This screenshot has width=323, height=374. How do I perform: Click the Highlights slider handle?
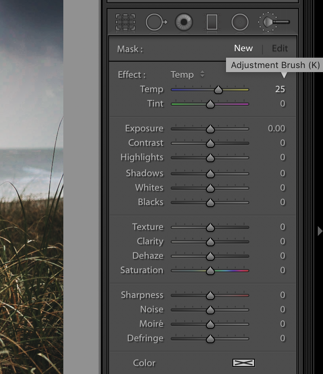[x=210, y=158]
